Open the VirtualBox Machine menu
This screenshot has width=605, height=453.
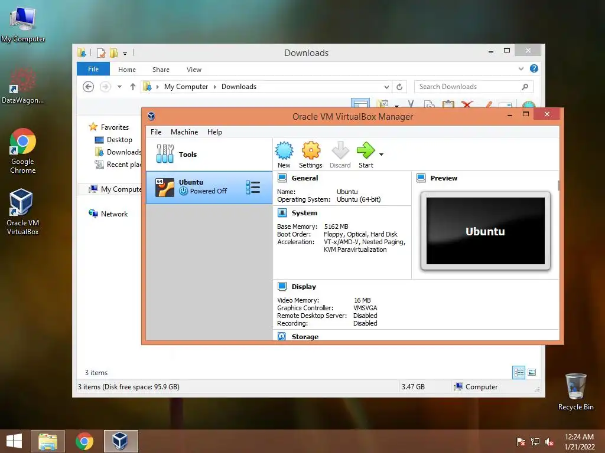point(184,132)
